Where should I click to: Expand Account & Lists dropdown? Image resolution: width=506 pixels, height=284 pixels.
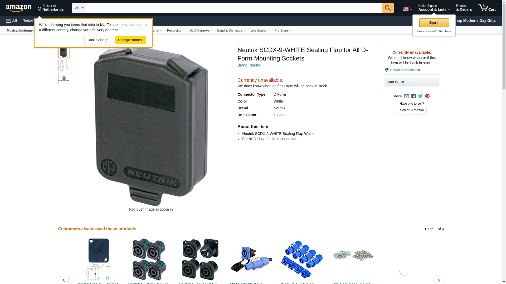[x=434, y=8]
